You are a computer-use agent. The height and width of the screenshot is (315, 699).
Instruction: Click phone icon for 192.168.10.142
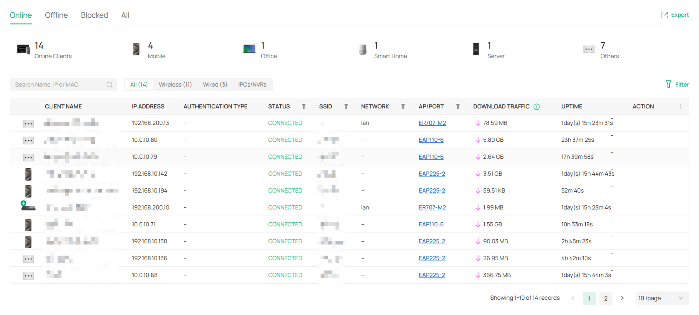tap(28, 174)
